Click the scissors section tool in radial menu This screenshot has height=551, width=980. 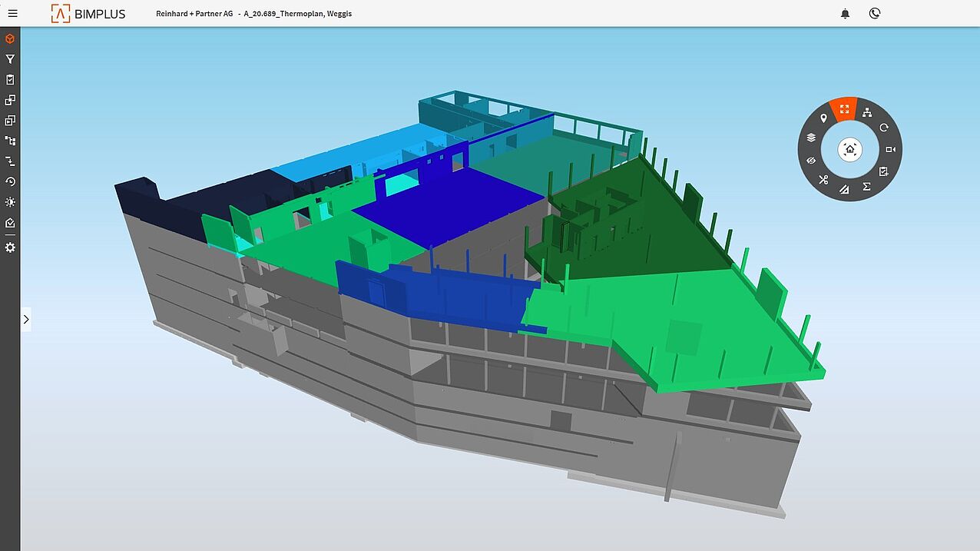pyautogui.click(x=823, y=180)
